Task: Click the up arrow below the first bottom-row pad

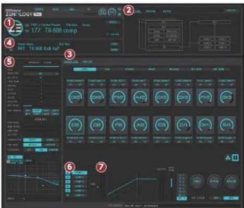Action: coord(71,142)
